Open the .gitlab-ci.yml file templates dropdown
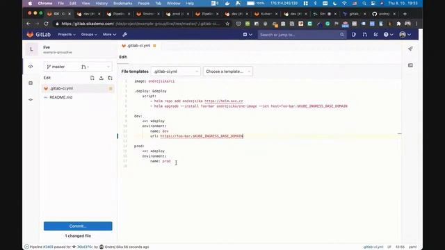Screen dimensions: 445x250 coord(176,72)
